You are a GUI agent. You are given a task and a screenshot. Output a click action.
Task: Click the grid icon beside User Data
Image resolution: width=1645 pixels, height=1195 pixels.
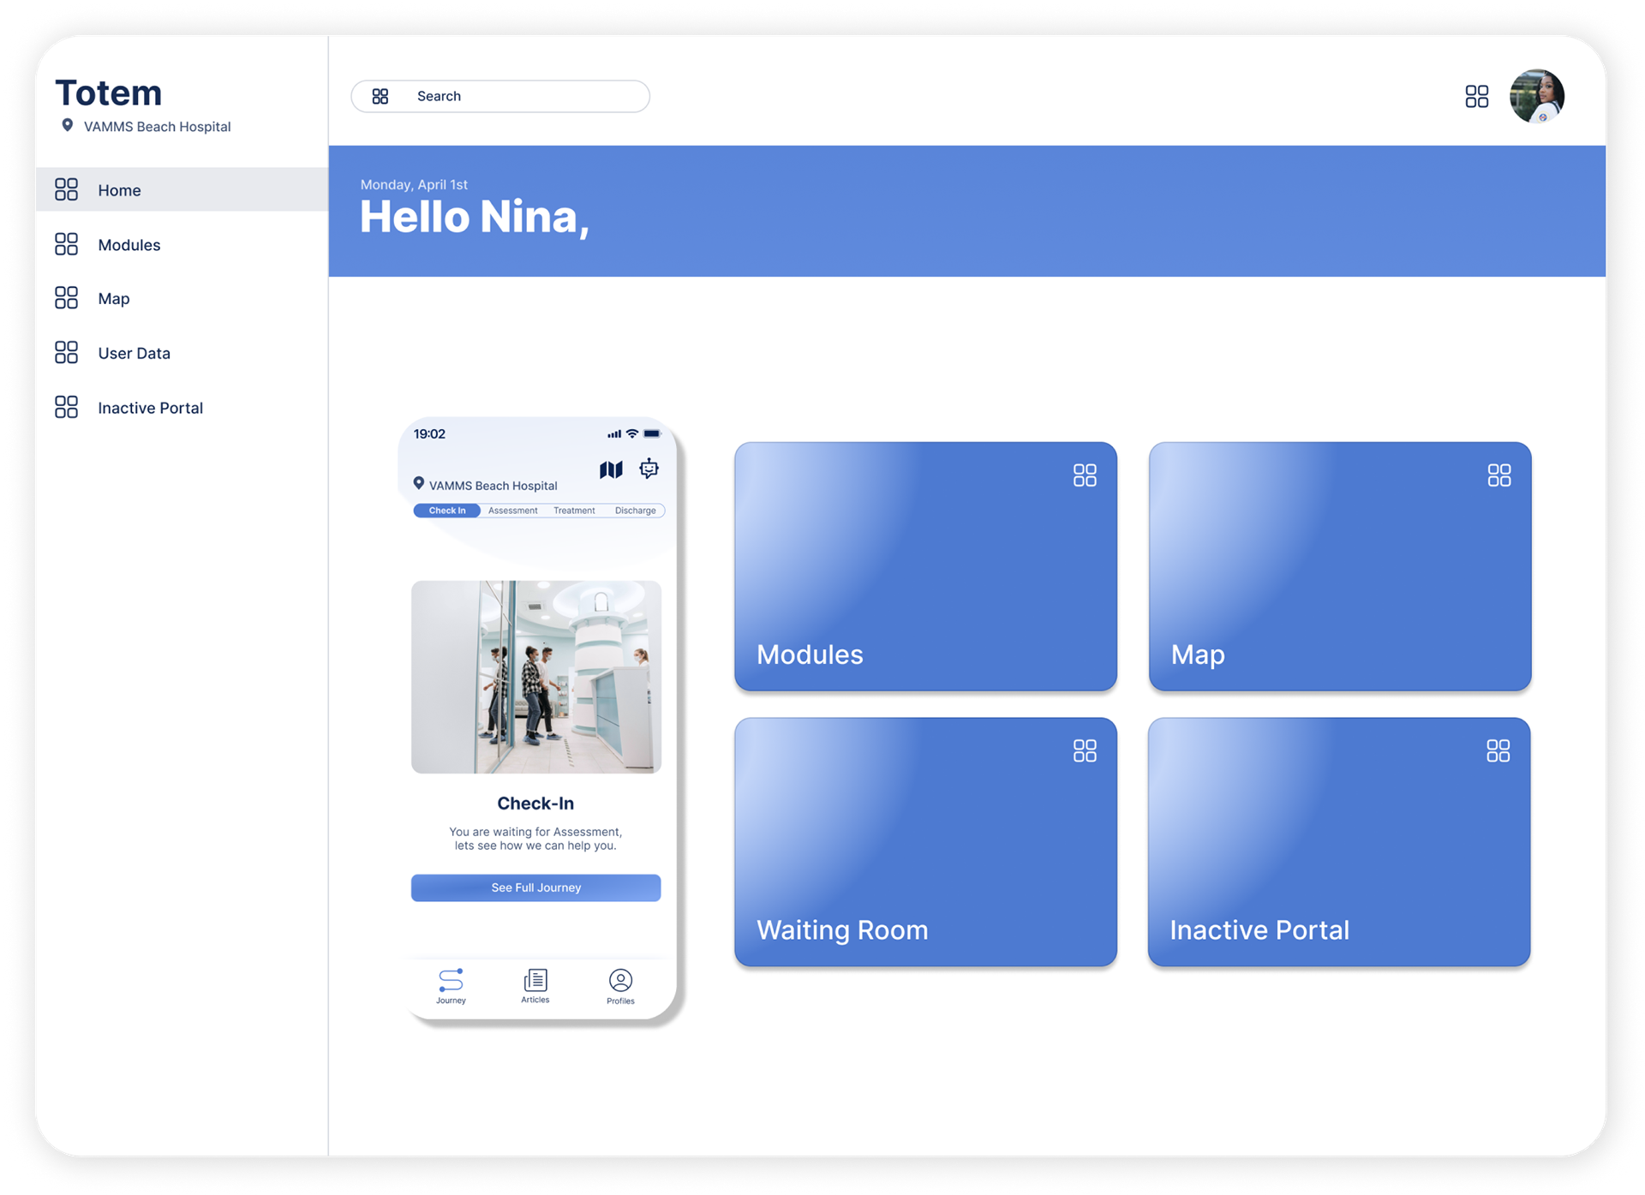click(66, 352)
